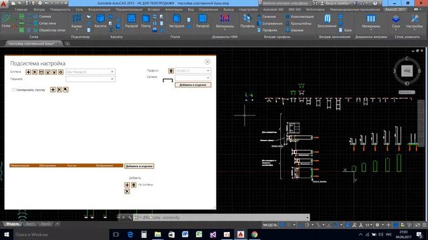Select the Плита ribbon tool
The height and width of the screenshot is (240, 428).
[146, 21]
